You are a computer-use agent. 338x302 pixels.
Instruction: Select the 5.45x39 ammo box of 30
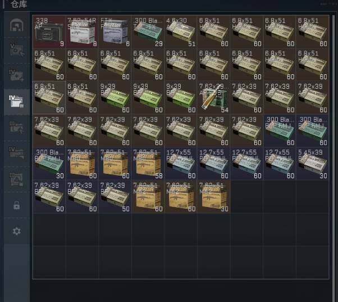tap(313, 164)
